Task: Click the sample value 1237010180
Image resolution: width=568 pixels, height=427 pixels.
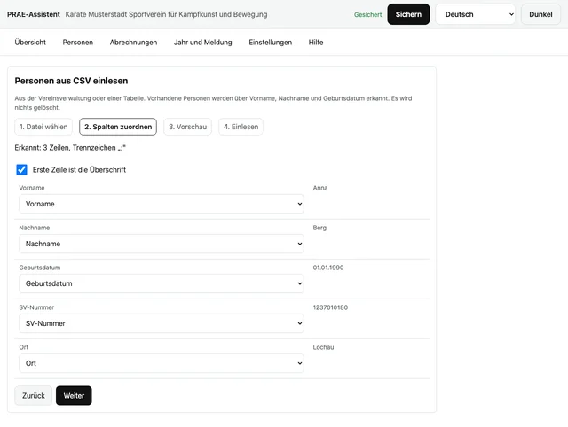Action: point(330,307)
